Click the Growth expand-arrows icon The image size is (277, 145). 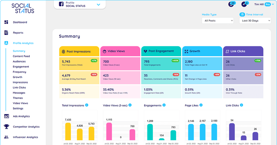pos(186,51)
